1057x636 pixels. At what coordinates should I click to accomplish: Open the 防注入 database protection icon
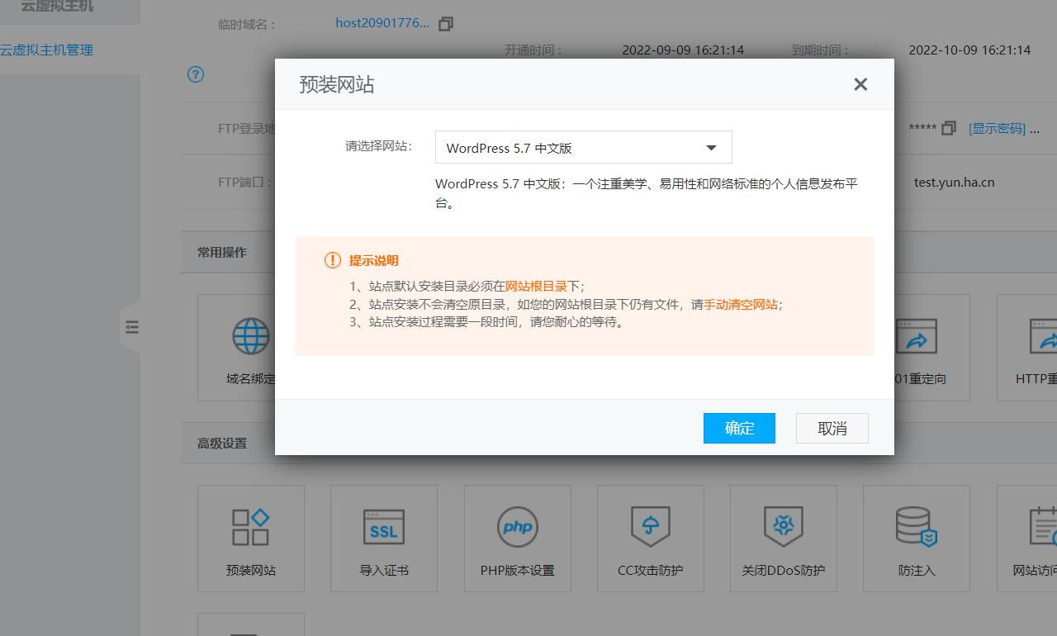coord(917,539)
